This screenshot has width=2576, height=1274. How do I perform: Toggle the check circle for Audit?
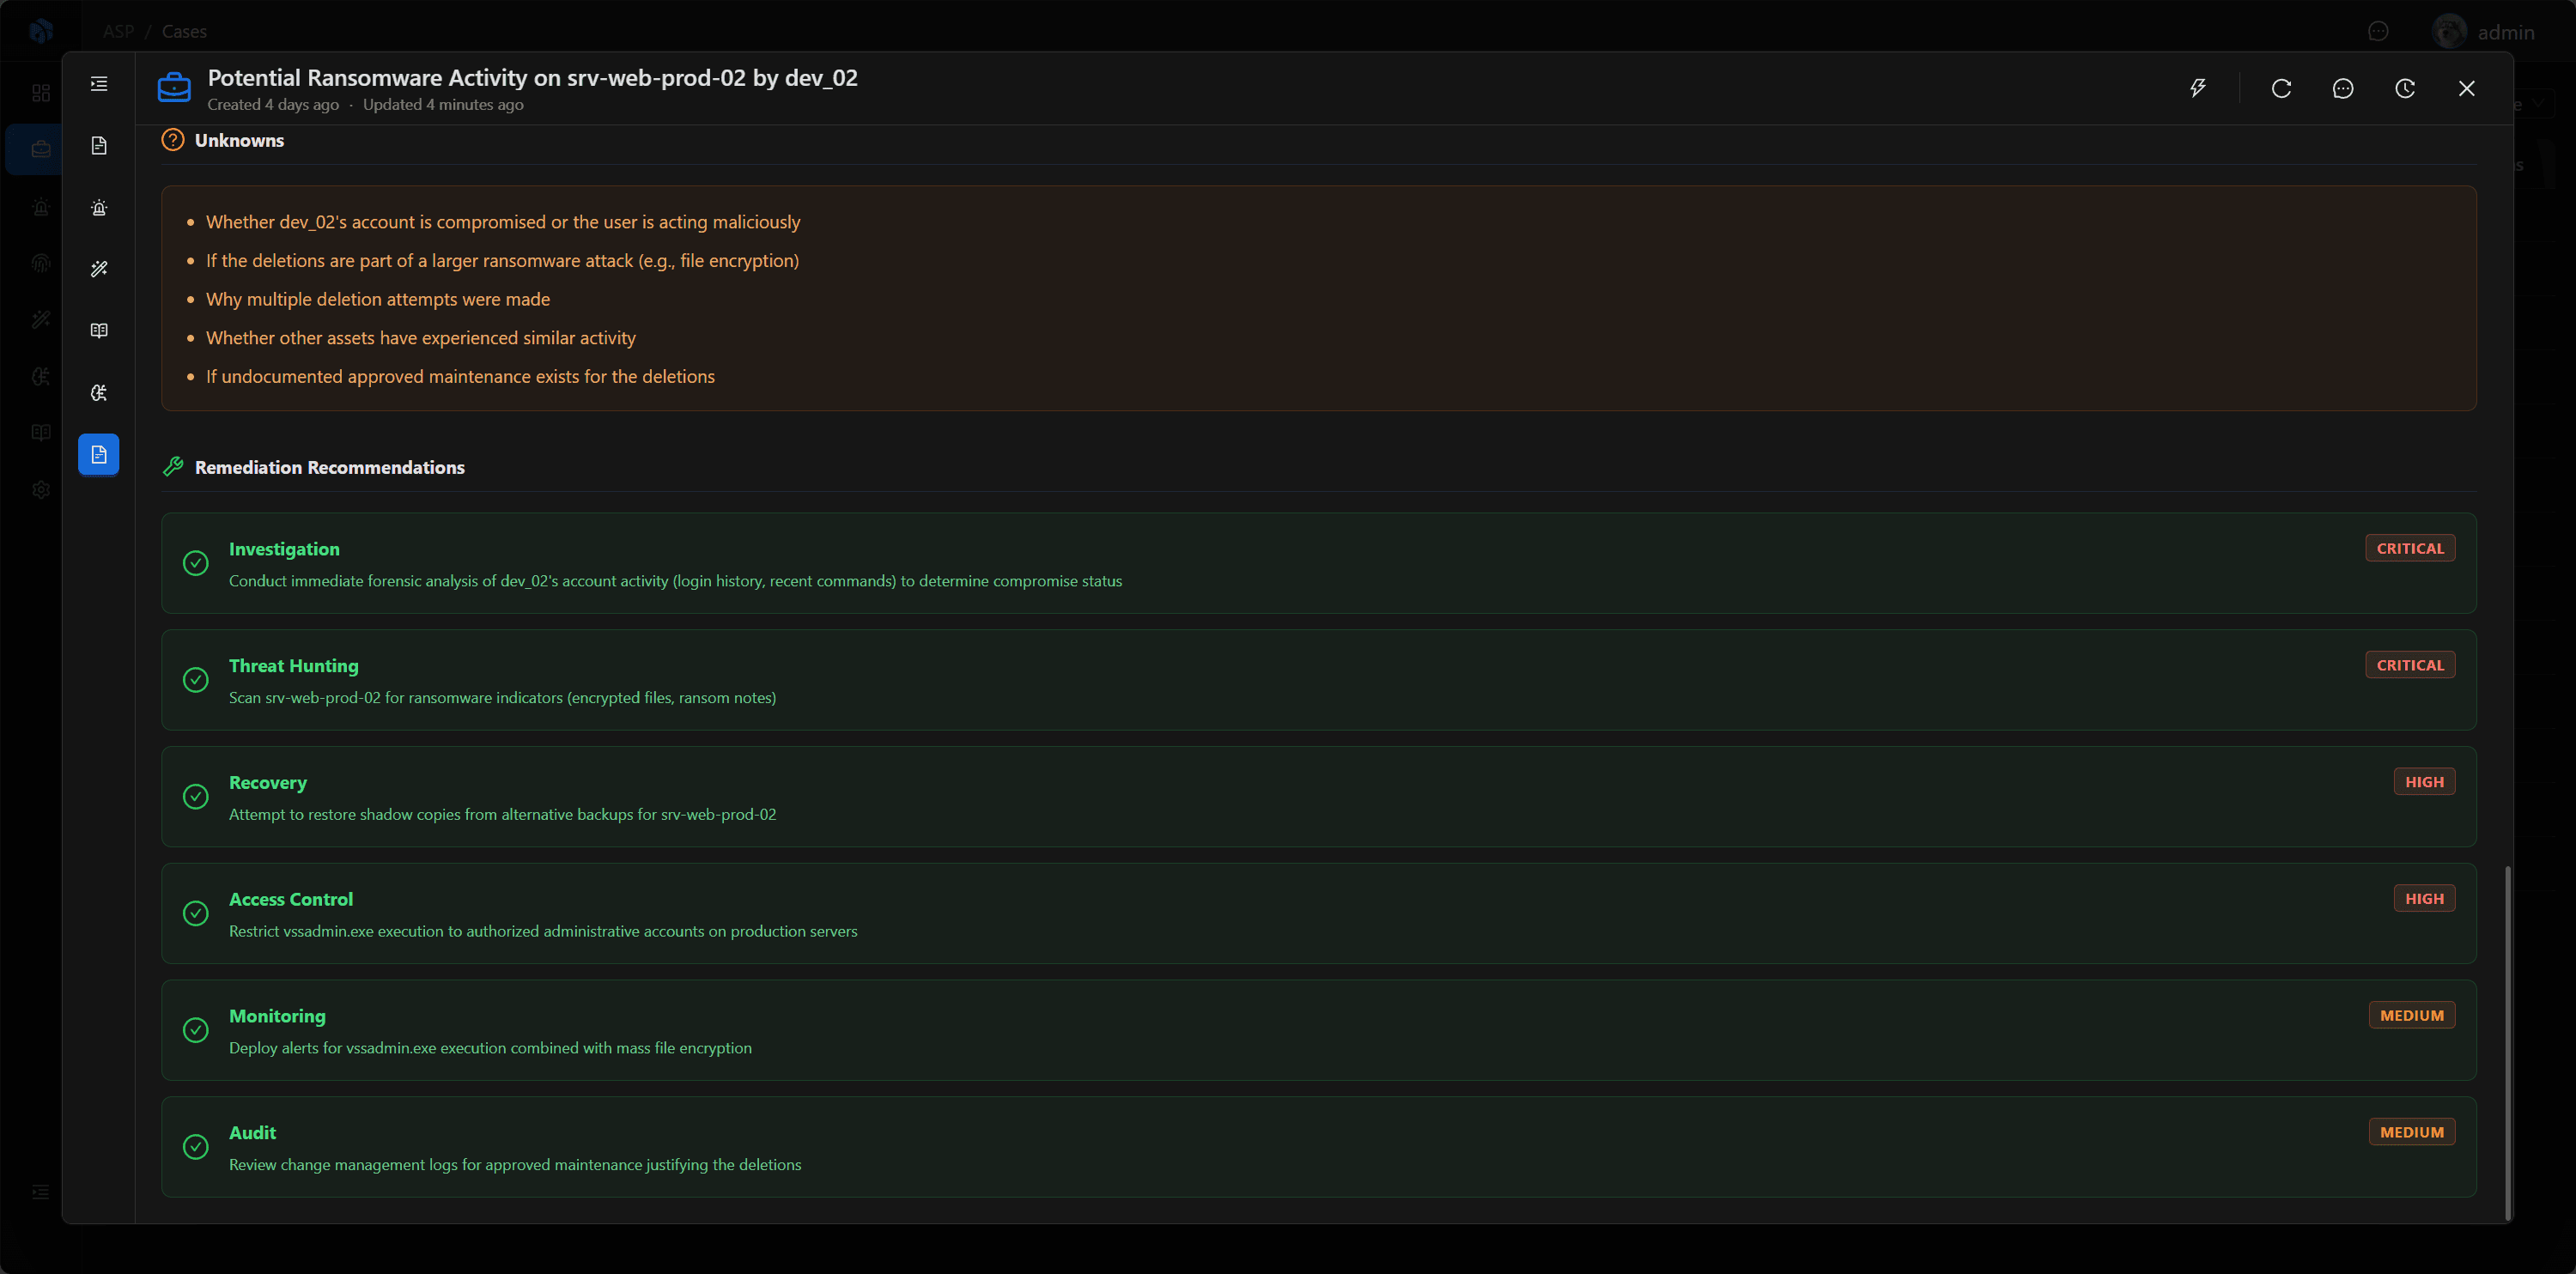click(196, 1147)
